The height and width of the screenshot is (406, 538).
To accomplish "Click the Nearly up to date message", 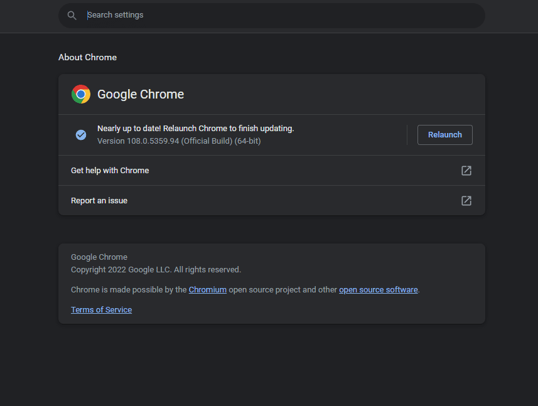I will [x=196, y=128].
